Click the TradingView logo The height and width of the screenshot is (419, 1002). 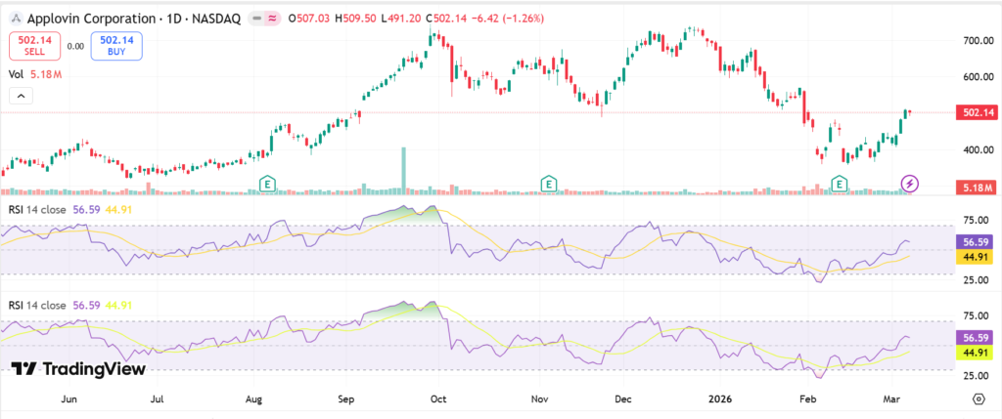(x=78, y=368)
